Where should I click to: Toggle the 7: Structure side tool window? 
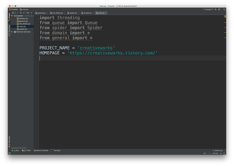[9, 31]
